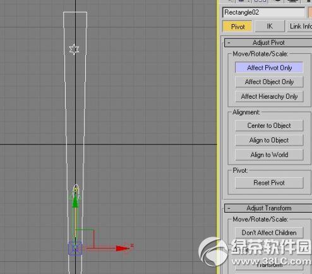The width and height of the screenshot is (312, 274).
Task: Collapse the Adjust Pivot rollout
Action: (268, 42)
